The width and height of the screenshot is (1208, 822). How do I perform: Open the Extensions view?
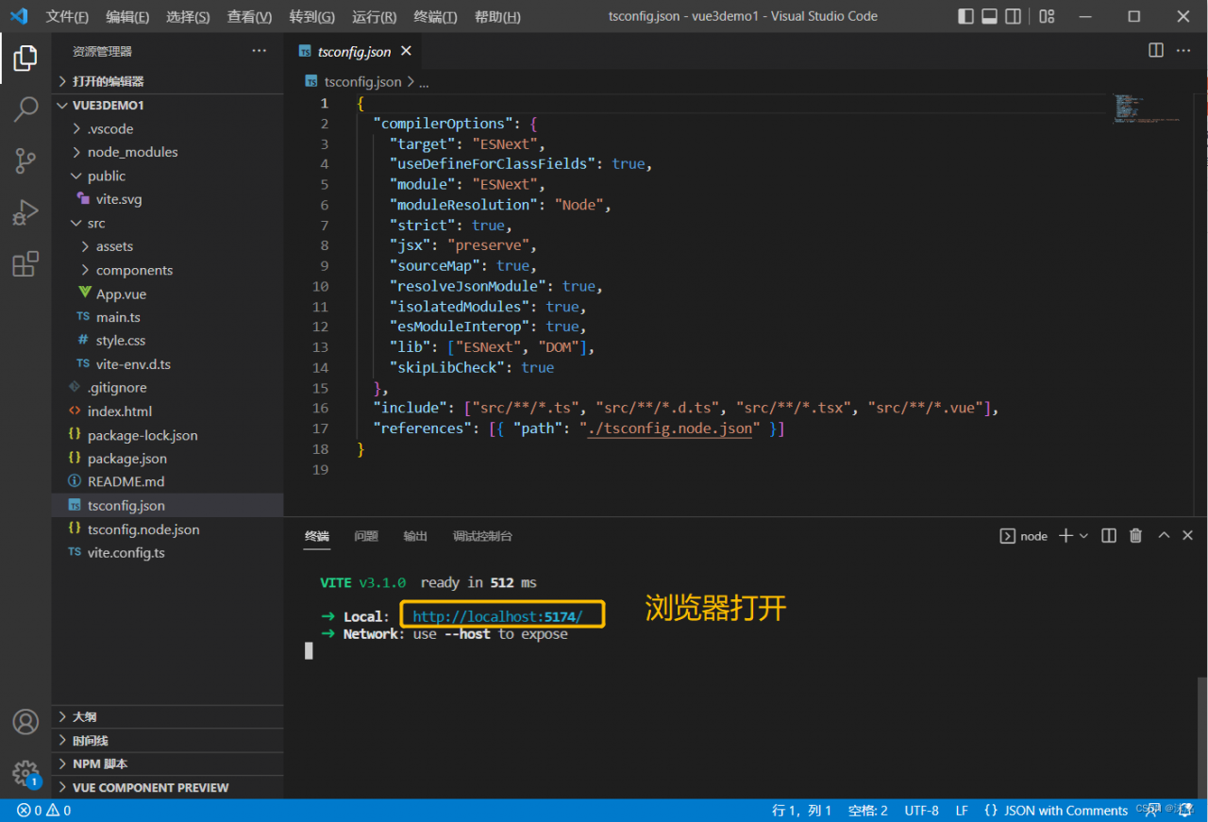click(25, 263)
